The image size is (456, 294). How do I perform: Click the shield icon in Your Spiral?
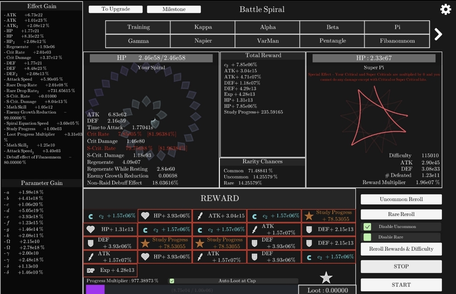pos(155,123)
